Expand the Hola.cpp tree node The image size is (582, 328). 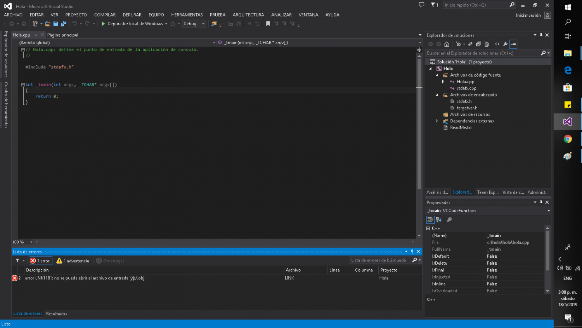point(443,82)
